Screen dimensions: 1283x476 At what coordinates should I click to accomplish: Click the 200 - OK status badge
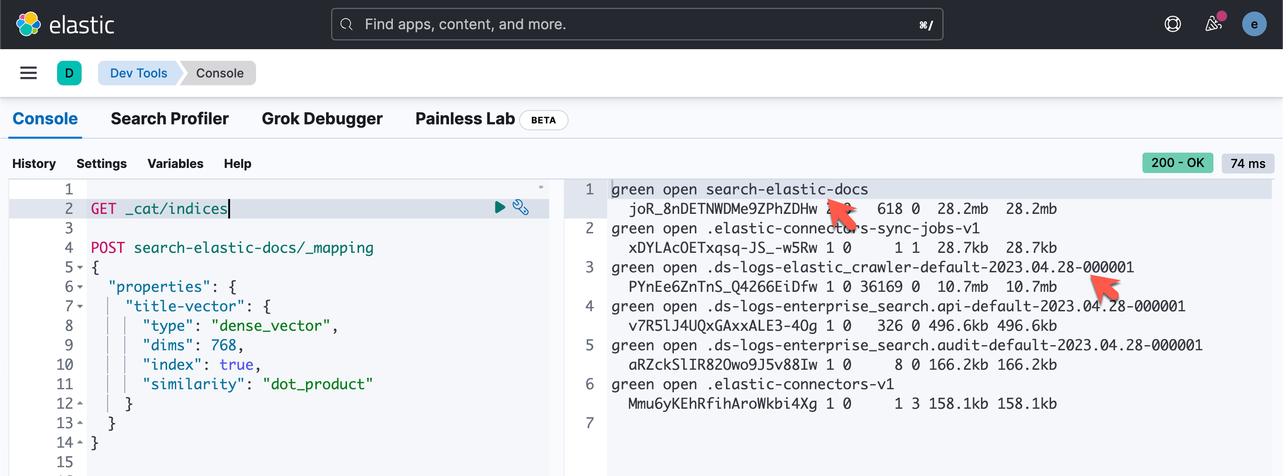1177,163
